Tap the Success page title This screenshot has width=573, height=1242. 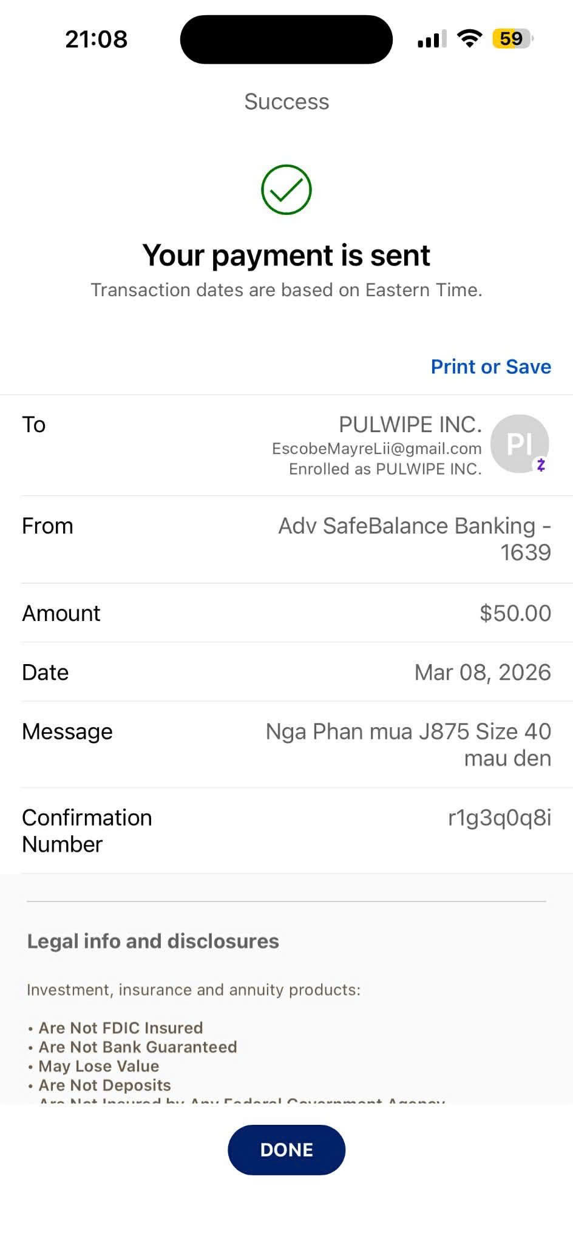[x=286, y=101]
